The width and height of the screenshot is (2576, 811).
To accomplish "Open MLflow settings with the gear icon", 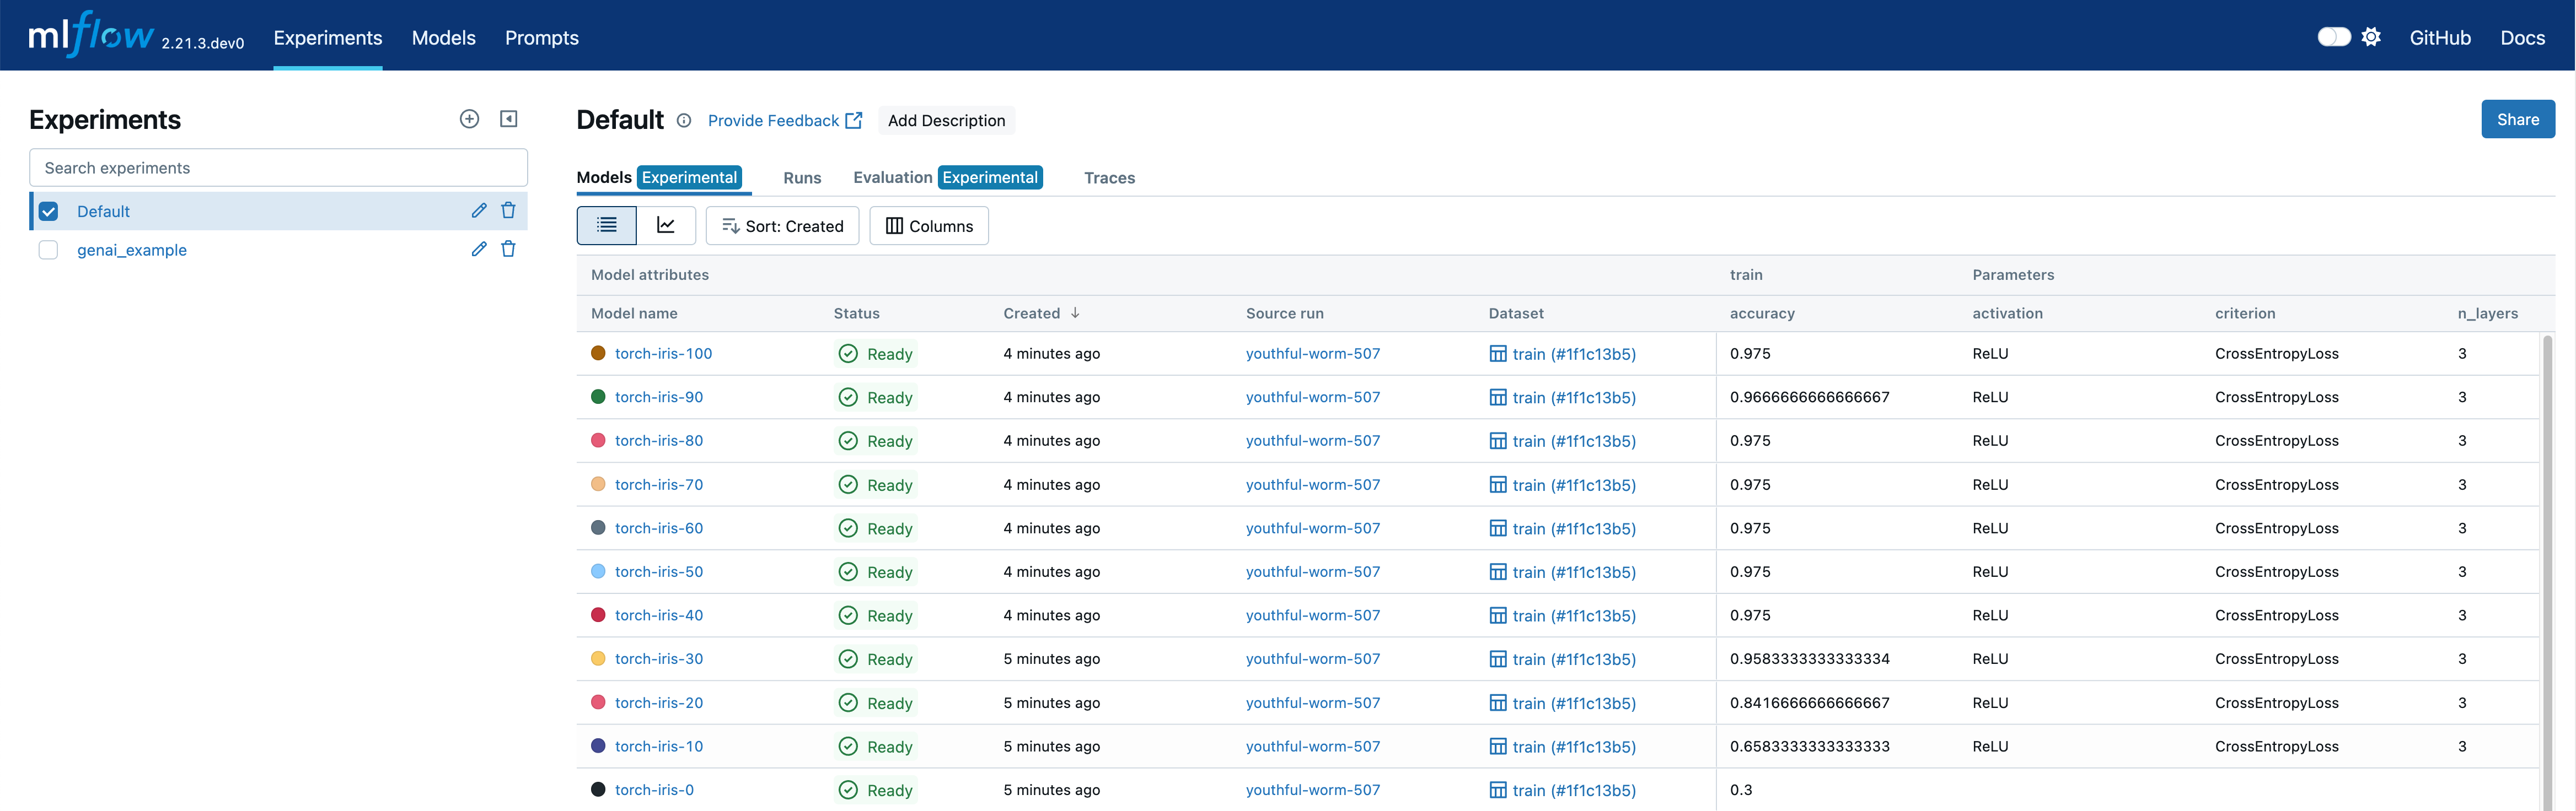I will point(2371,36).
